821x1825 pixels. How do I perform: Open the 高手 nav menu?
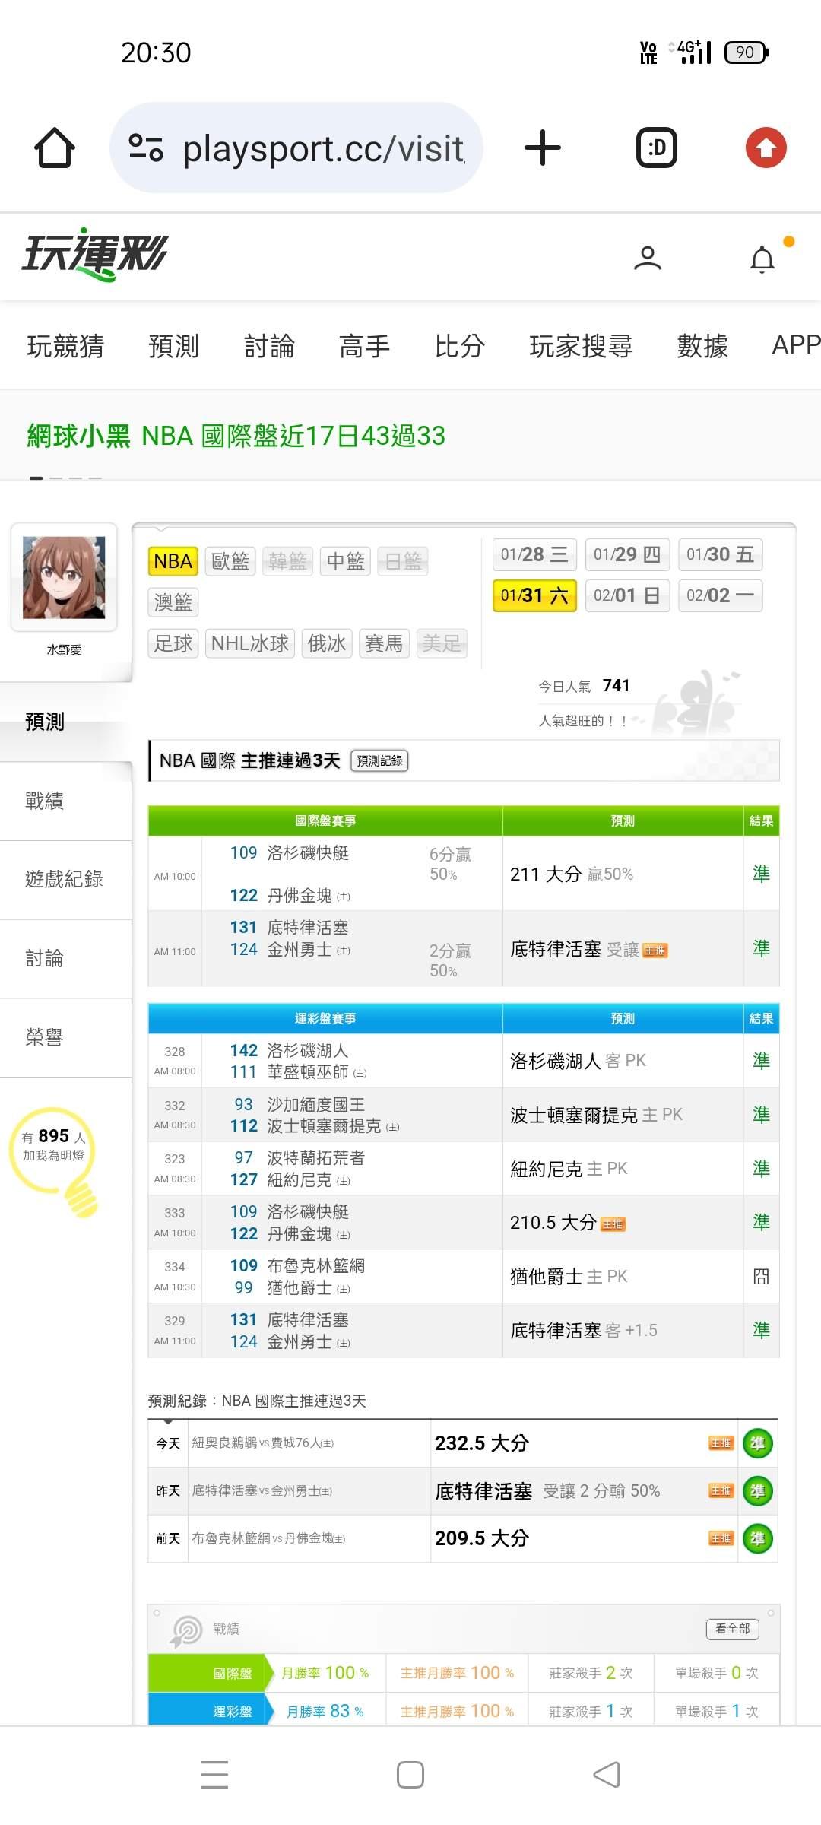point(364,346)
